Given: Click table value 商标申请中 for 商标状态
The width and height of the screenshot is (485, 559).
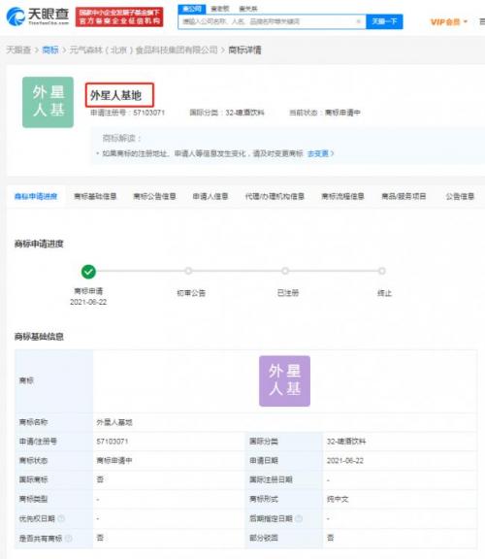Looking at the screenshot, I should click(114, 461).
